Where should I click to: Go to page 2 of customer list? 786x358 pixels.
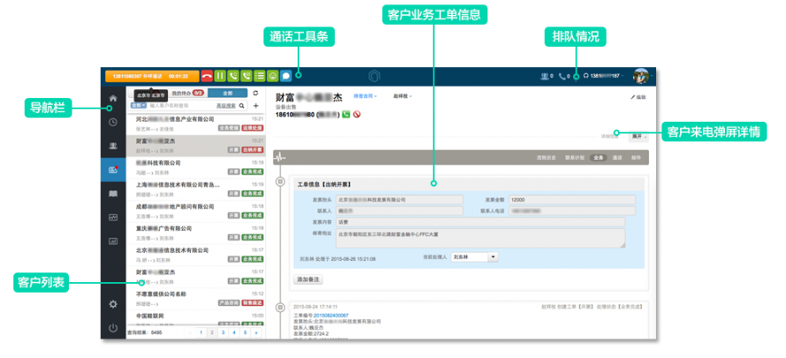click(212, 332)
